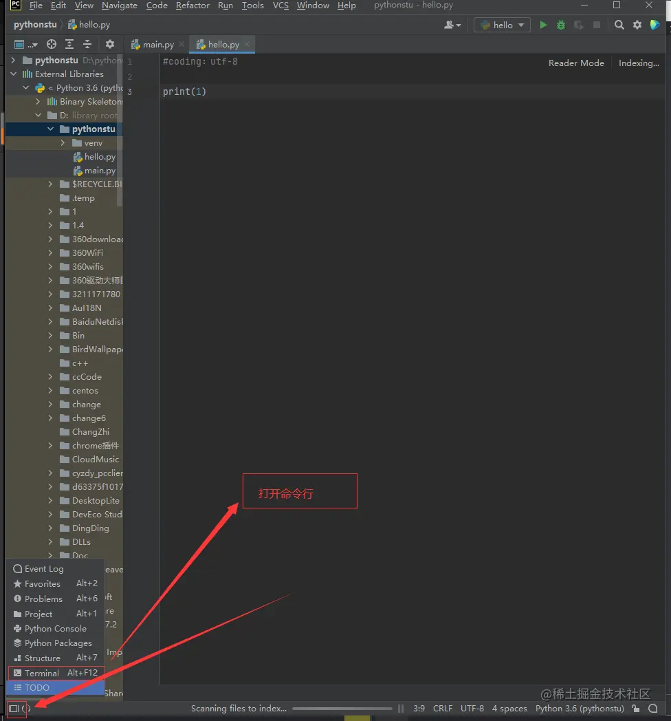
Task: Click the CRLF line separator widget
Action: [x=443, y=709]
